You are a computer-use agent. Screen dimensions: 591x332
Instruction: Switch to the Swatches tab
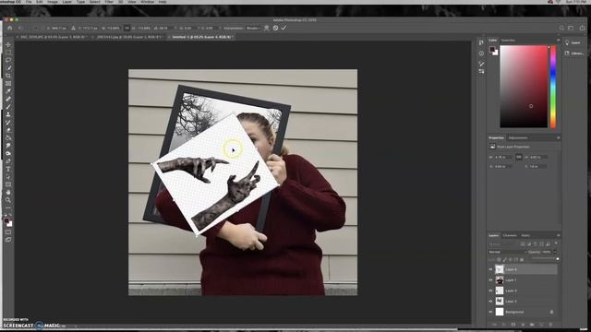pyautogui.click(x=508, y=40)
